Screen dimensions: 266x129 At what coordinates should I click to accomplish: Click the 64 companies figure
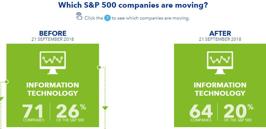click(x=201, y=113)
